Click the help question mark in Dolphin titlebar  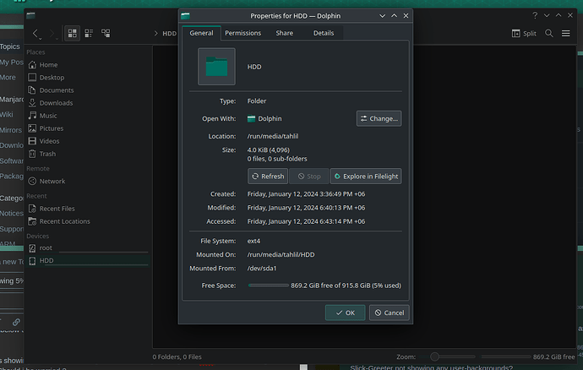point(535,15)
